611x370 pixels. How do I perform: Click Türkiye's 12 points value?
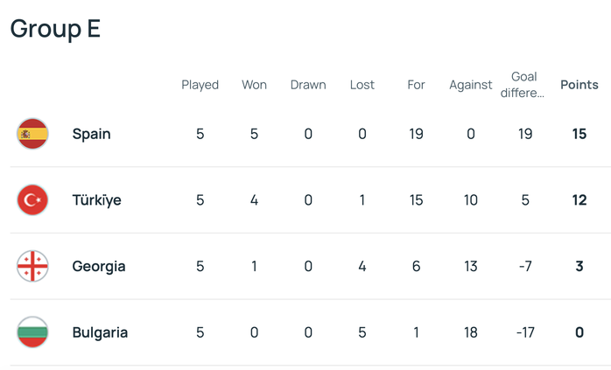pyautogui.click(x=579, y=200)
